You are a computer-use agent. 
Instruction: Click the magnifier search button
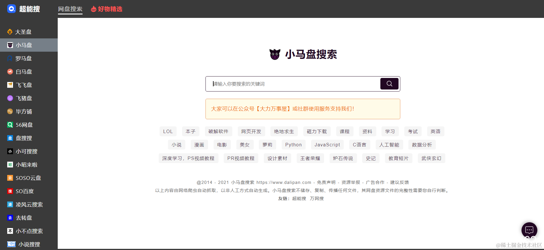pyautogui.click(x=389, y=84)
